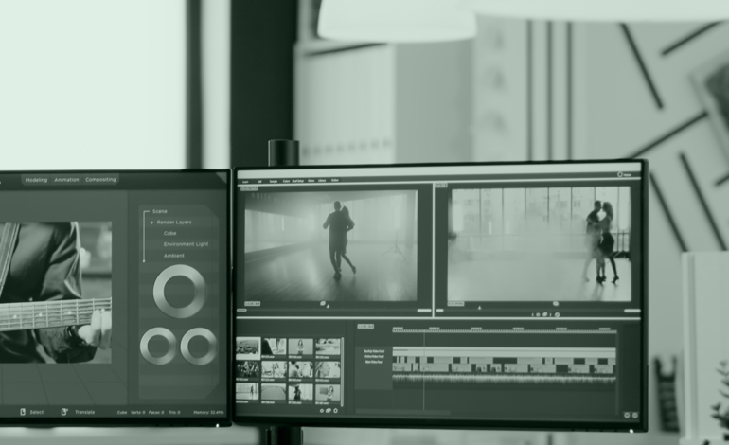Open the Compositing tab

(100, 179)
